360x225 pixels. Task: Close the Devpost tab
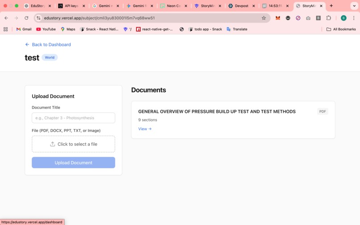click(254, 6)
